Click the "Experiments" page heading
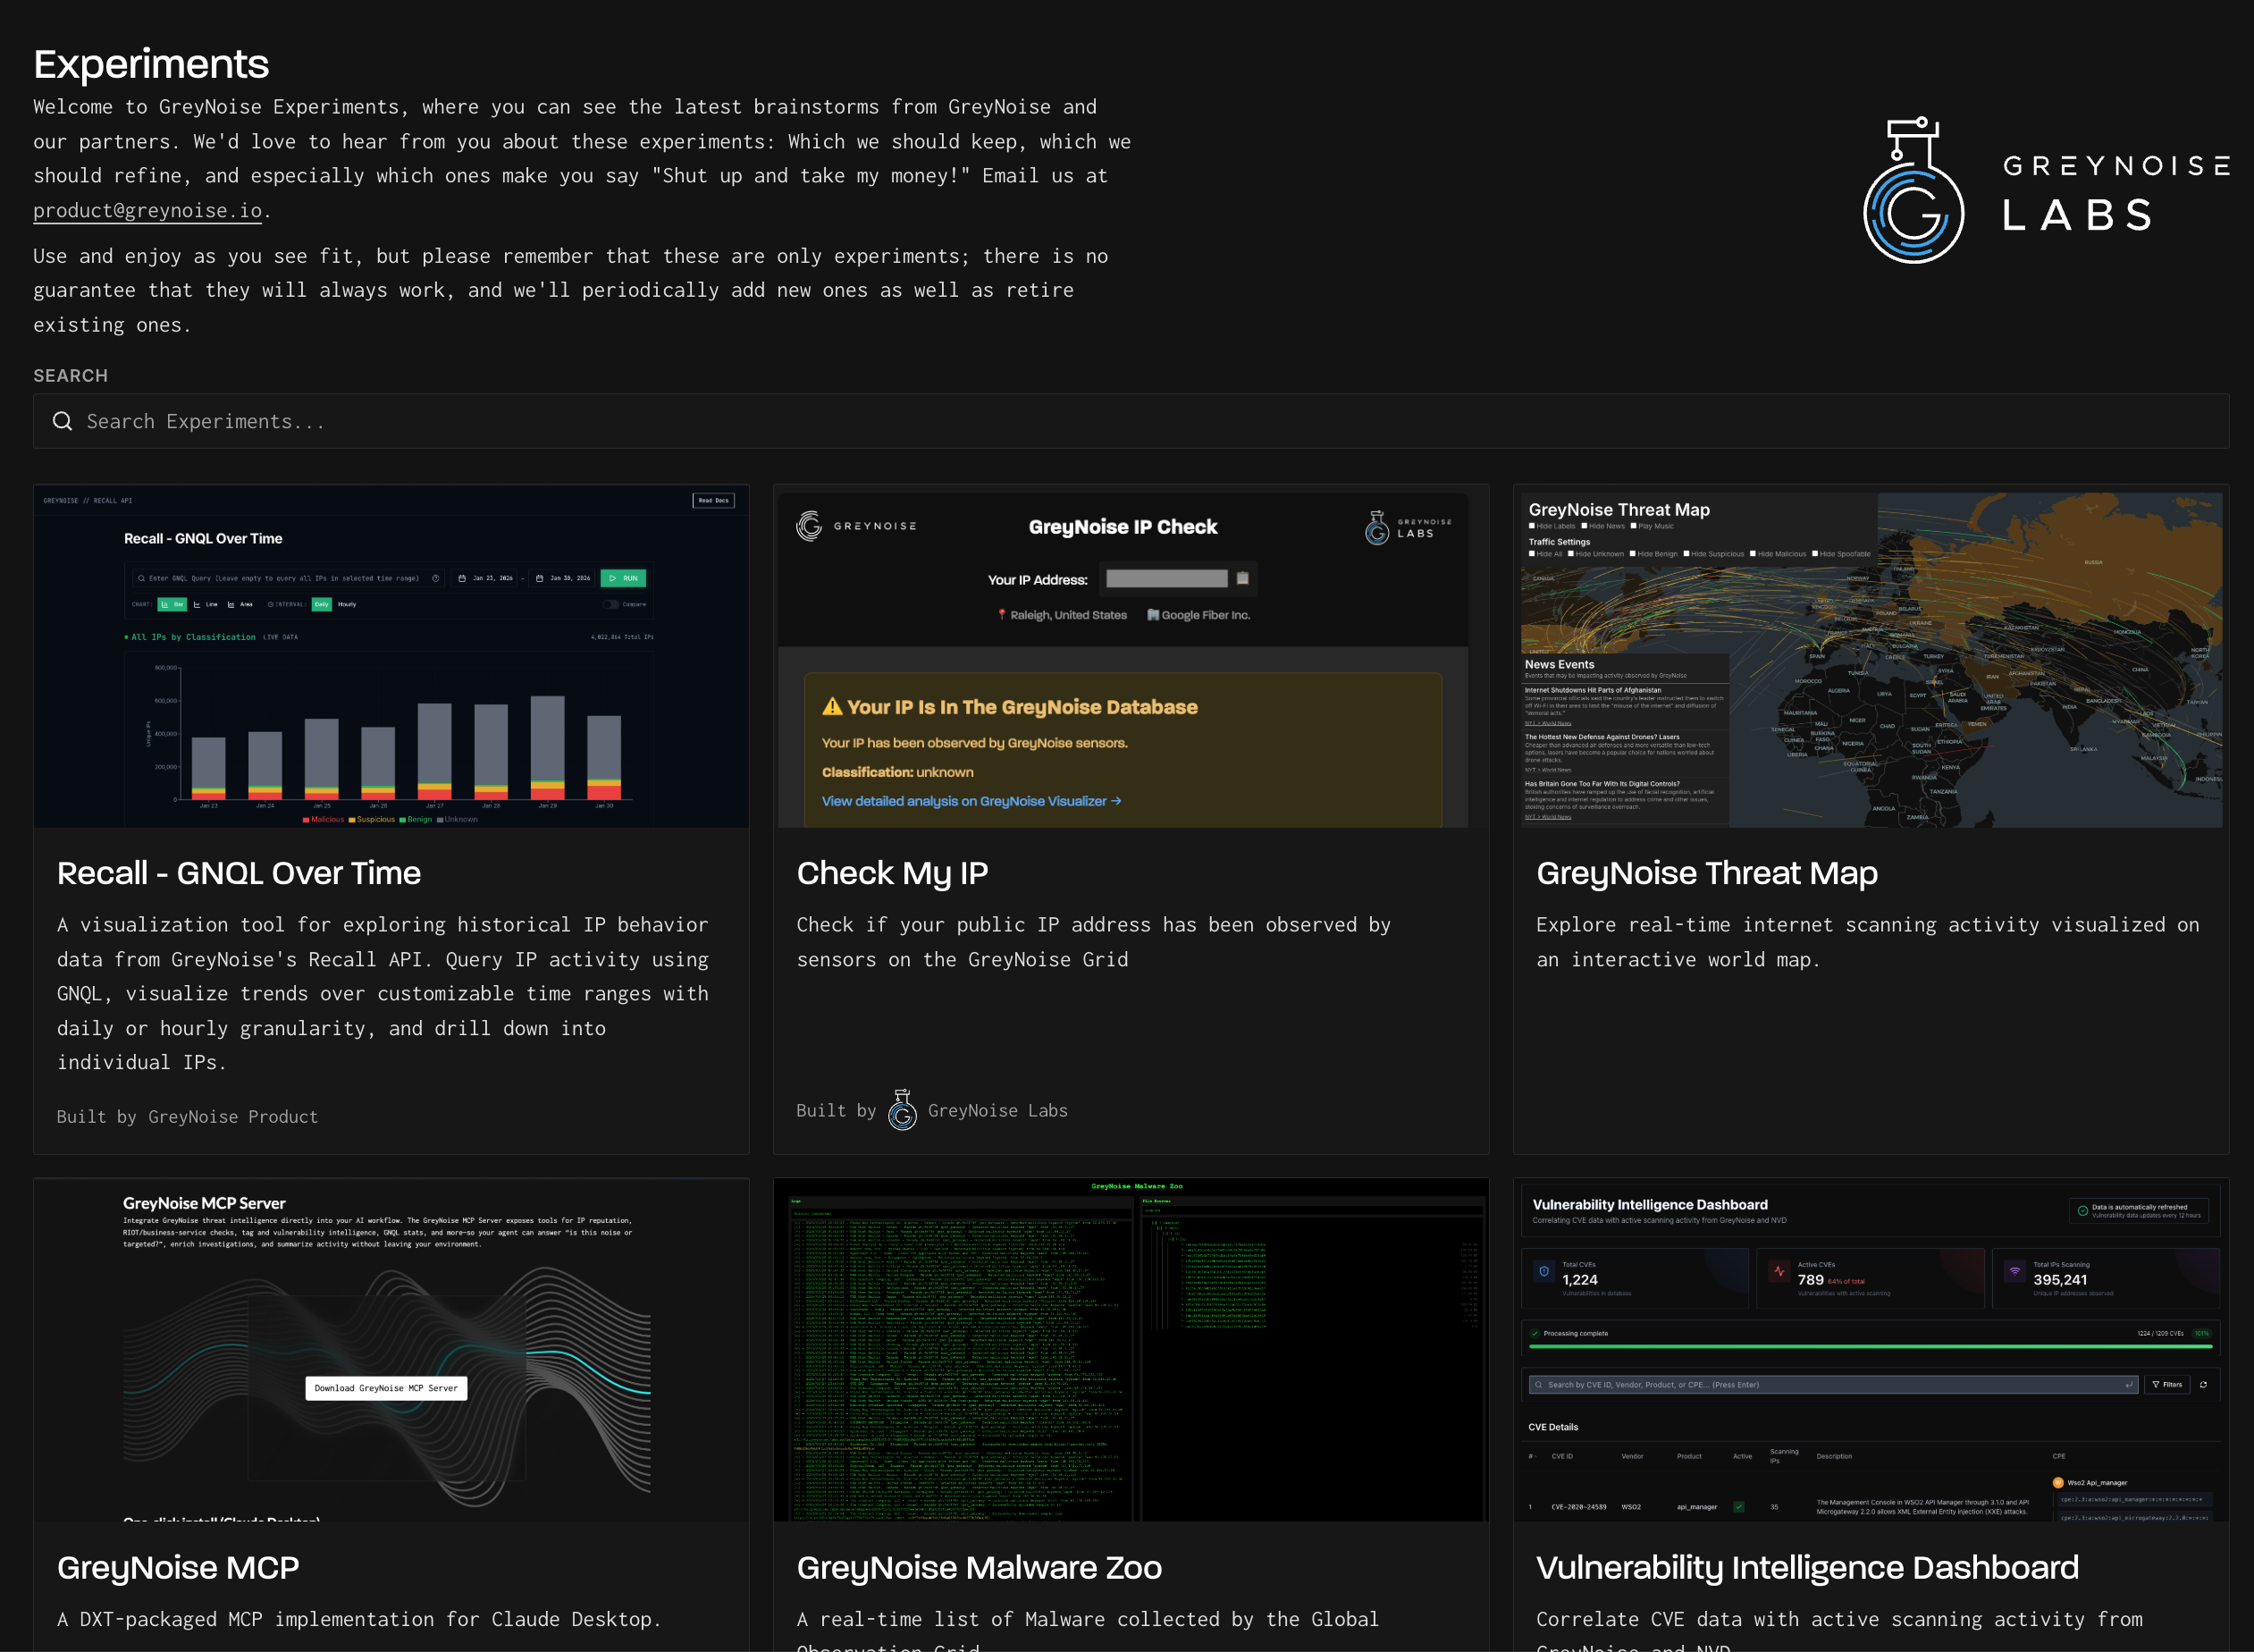Viewport: 2254px width, 1652px height. point(151,64)
